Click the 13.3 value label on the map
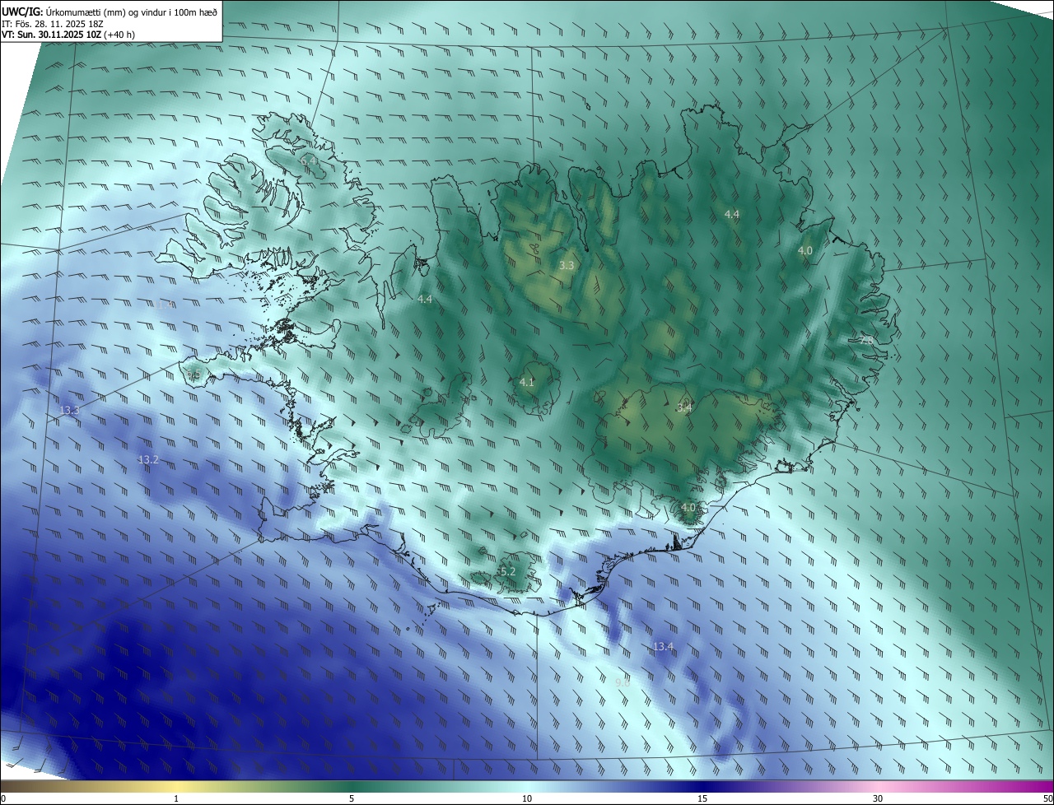The height and width of the screenshot is (805, 1054). point(70,410)
